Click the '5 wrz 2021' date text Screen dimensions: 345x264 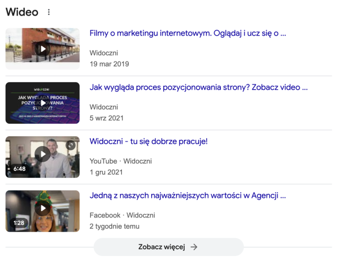106,118
